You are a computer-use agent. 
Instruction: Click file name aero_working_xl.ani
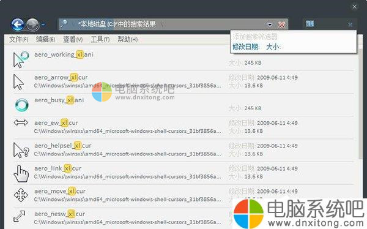click(x=64, y=54)
